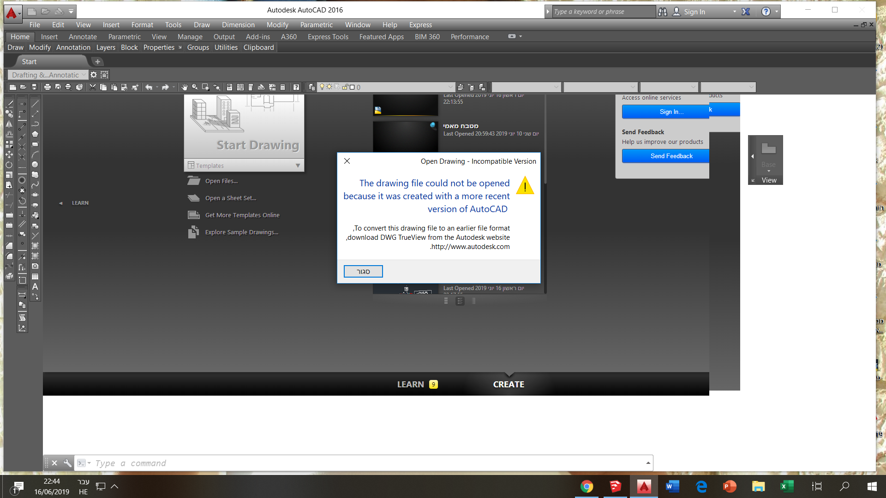Toggle layer 0 lock padlock icon
This screenshot has width=886, height=498.
(x=345, y=87)
